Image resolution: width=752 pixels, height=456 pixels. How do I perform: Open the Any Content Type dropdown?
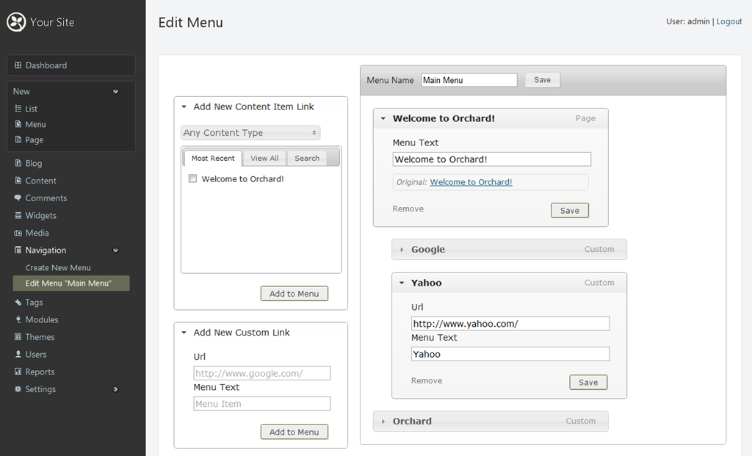tap(250, 133)
